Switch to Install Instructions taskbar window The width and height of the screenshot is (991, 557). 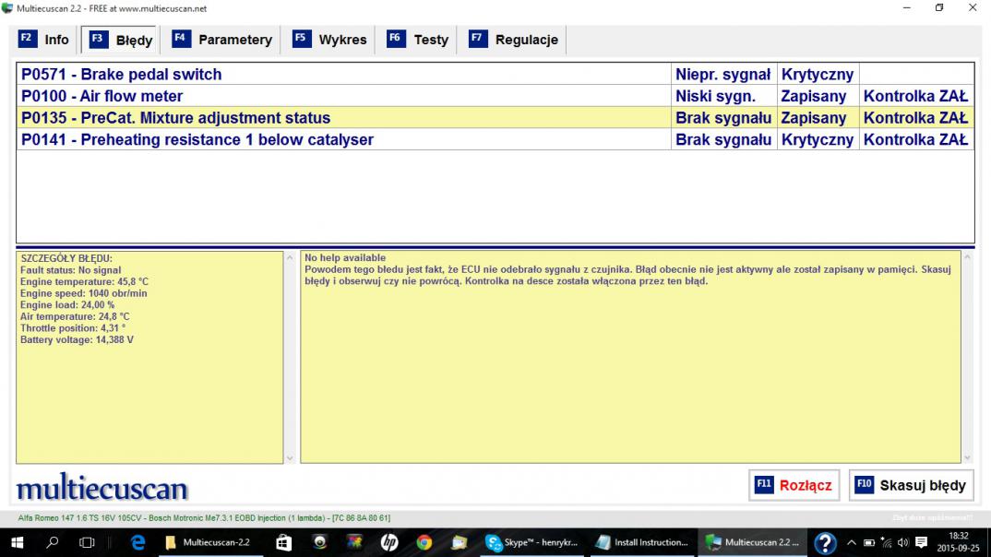click(x=643, y=542)
